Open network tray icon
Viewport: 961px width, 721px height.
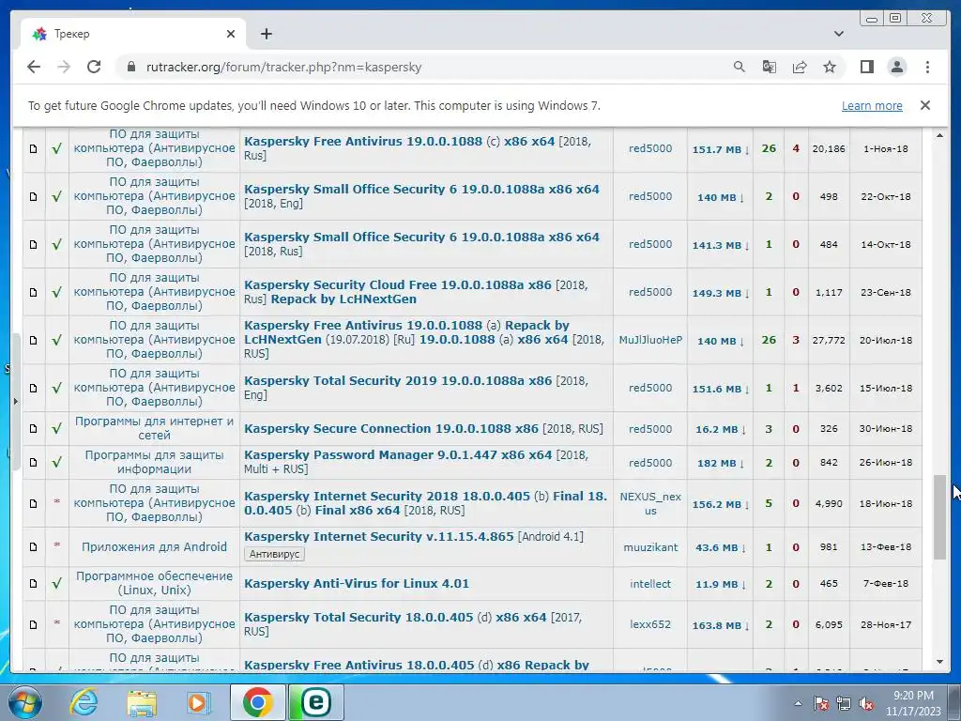(844, 704)
